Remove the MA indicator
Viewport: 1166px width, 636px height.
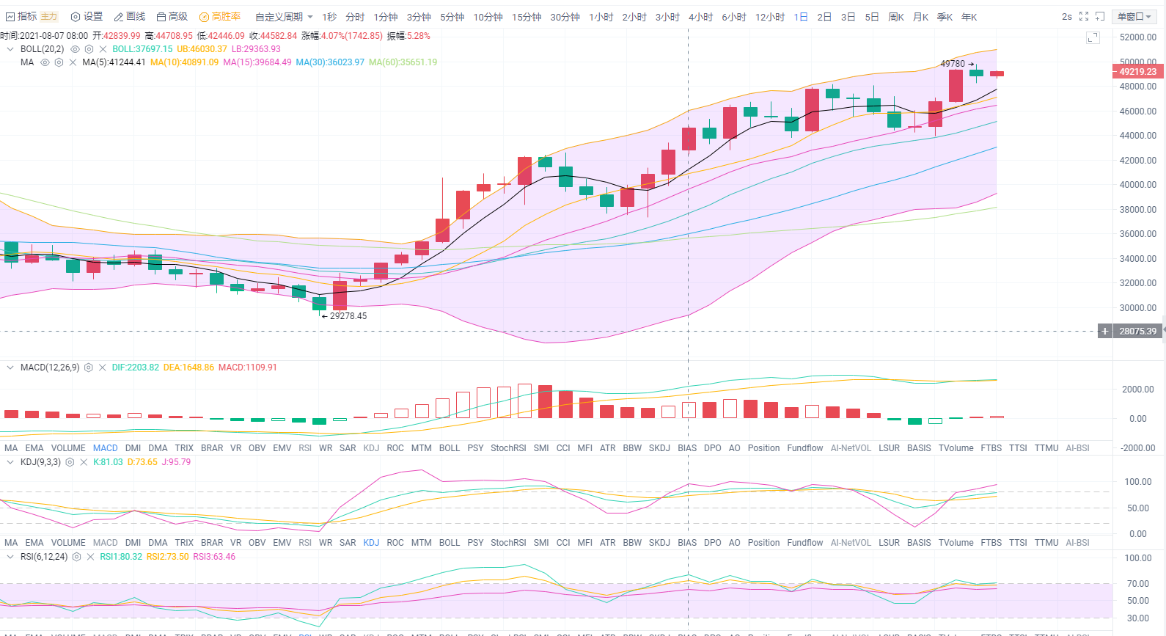(x=73, y=62)
